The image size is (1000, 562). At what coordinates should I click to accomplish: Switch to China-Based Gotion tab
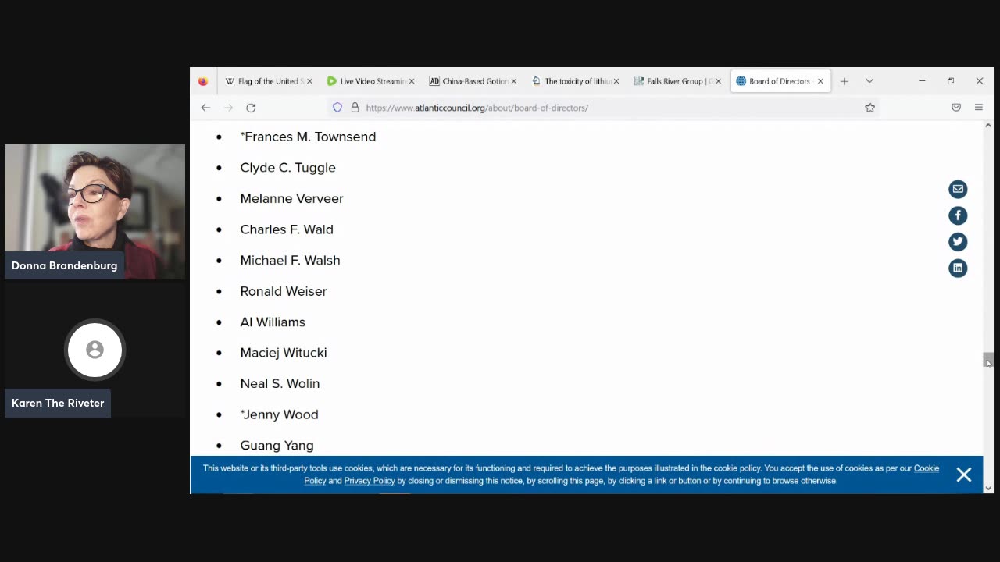coord(473,81)
